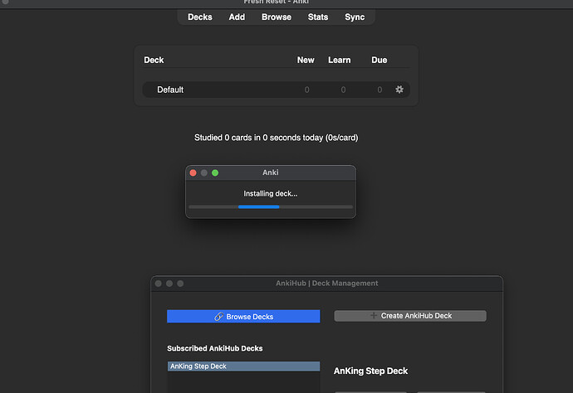Click the Learn column header
This screenshot has width=573, height=393.
coord(339,60)
